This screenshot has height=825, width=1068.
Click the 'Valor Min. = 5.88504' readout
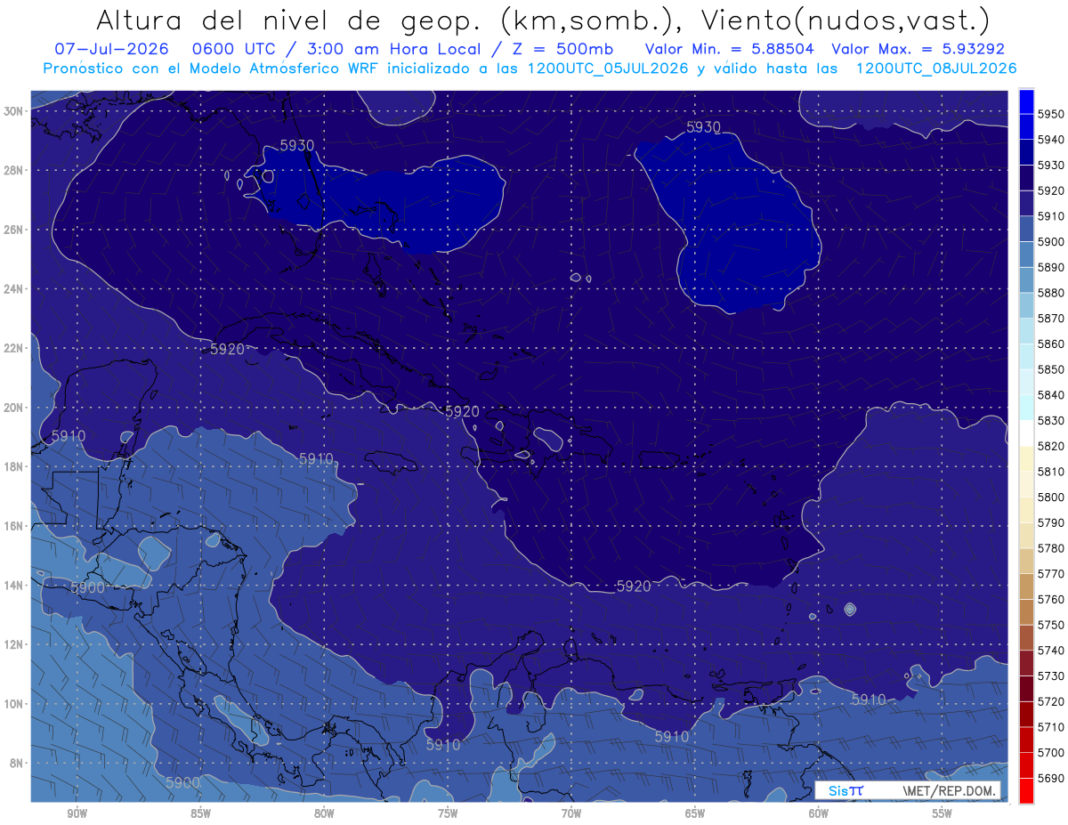pos(730,49)
